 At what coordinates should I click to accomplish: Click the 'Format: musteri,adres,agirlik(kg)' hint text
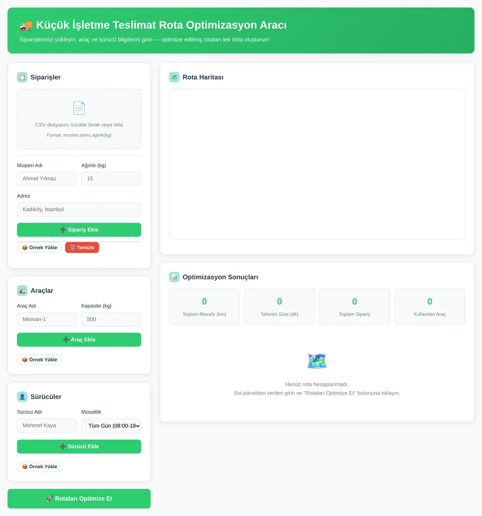point(79,135)
